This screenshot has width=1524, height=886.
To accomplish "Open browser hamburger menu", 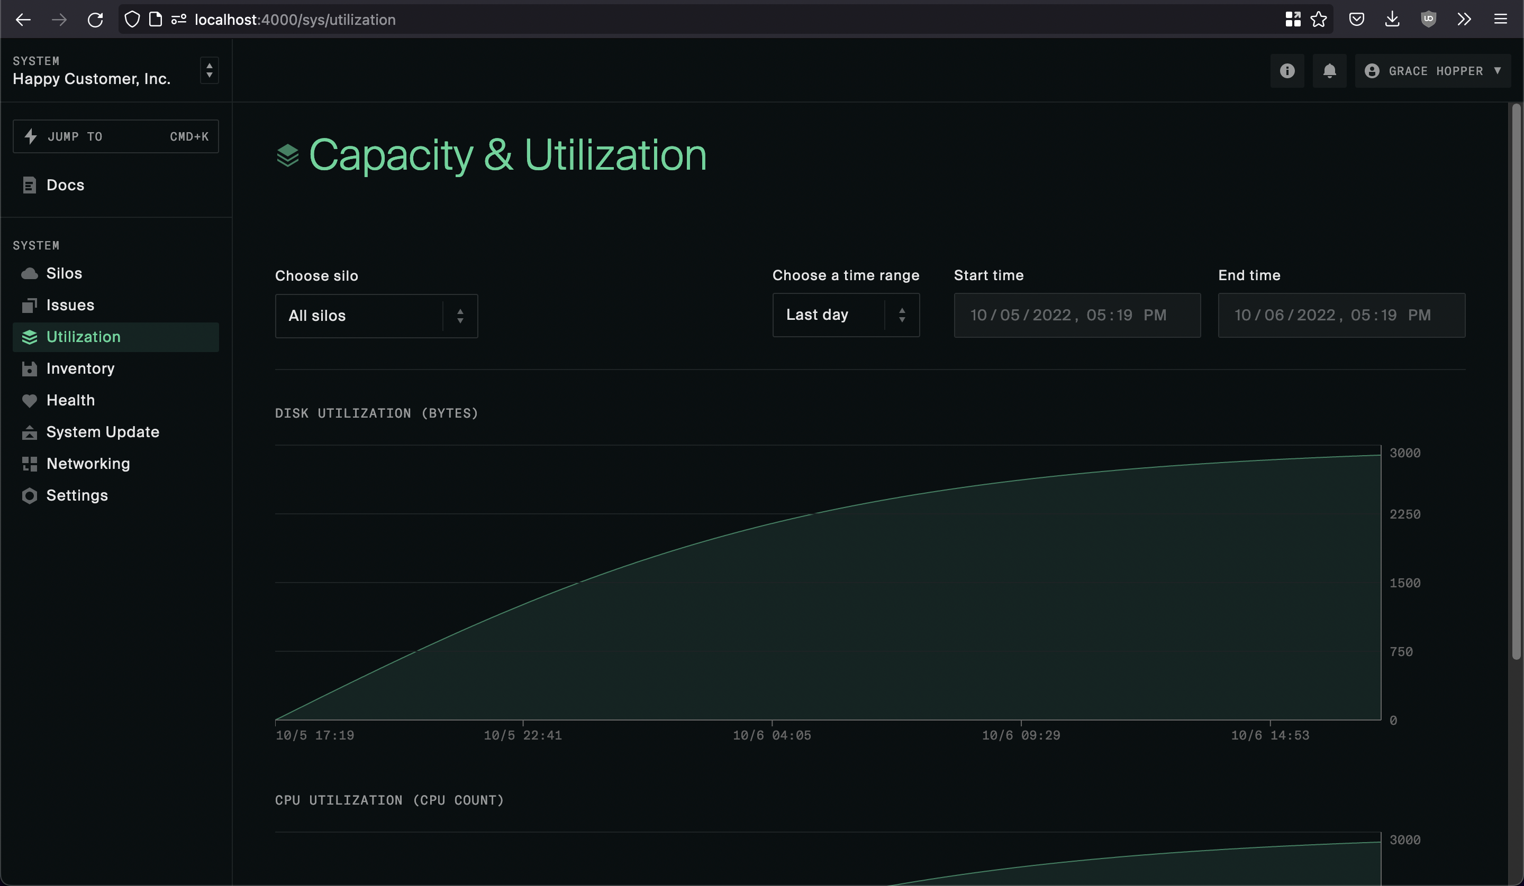I will [x=1500, y=20].
